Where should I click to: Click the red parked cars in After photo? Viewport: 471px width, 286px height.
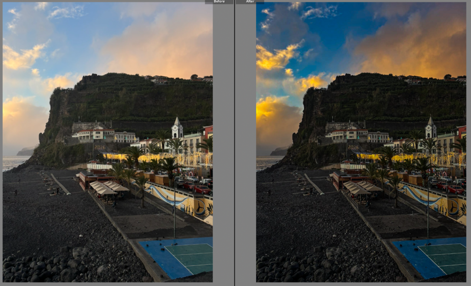coord(454,189)
